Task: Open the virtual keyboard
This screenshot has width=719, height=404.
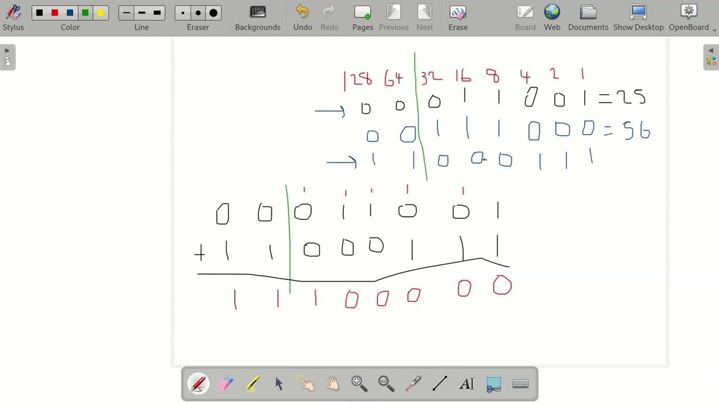Action: (521, 384)
